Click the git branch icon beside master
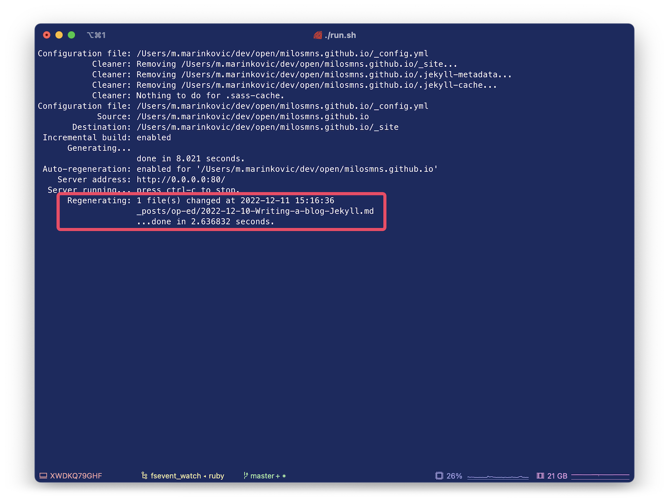Image resolution: width=669 pixels, height=498 pixels. coord(246,476)
